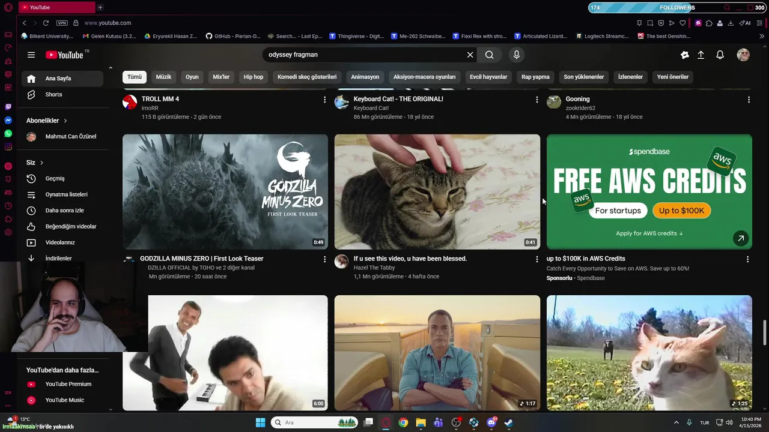
Task: Open the Opera AI button
Action: click(x=746, y=23)
